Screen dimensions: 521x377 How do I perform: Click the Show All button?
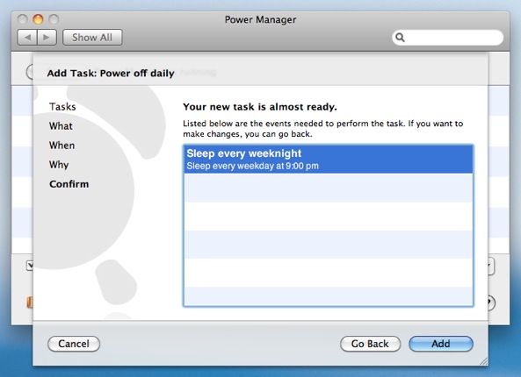coord(92,37)
